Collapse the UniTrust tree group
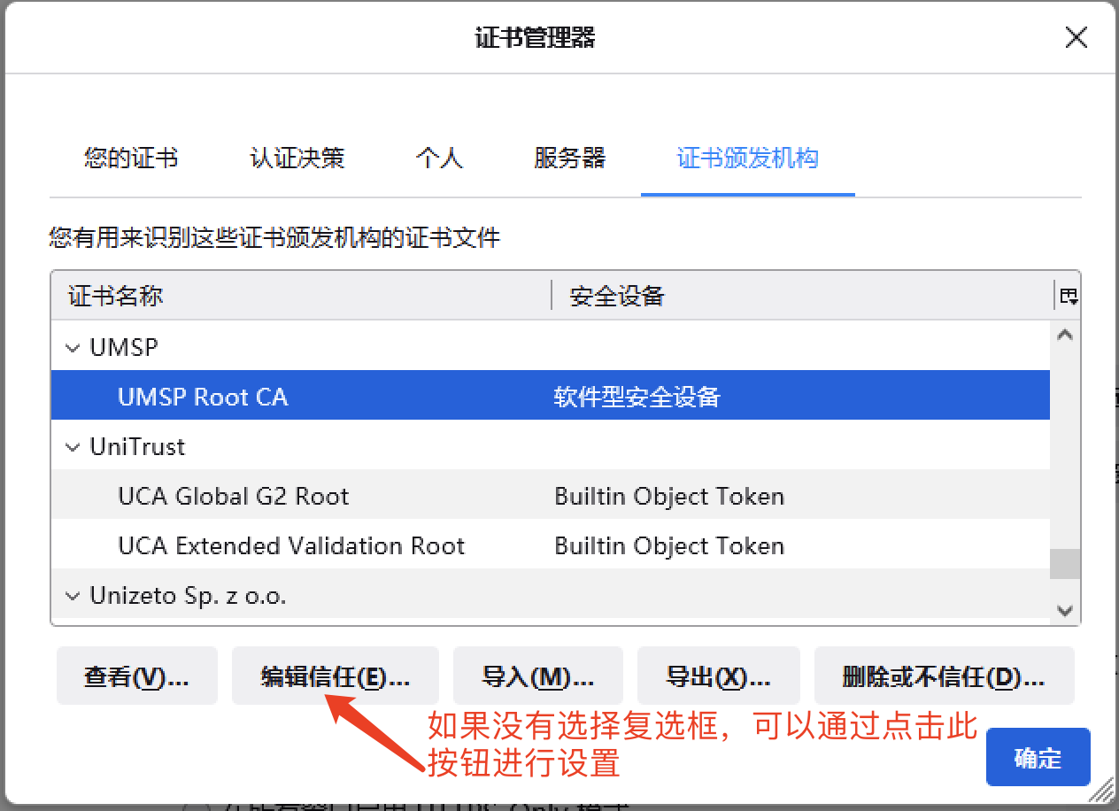1119x811 pixels. pyautogui.click(x=73, y=447)
